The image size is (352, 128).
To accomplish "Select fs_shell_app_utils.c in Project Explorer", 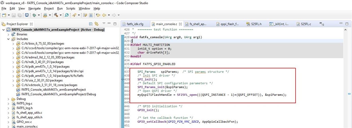I will pos(29,113).
